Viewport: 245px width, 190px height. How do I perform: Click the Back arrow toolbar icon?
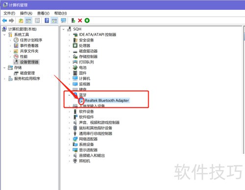[x=4, y=21]
